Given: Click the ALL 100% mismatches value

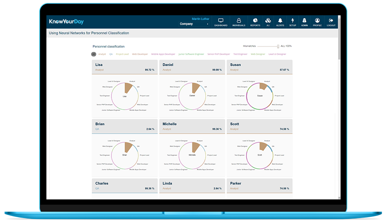Looking at the screenshot, I should 286,46.
